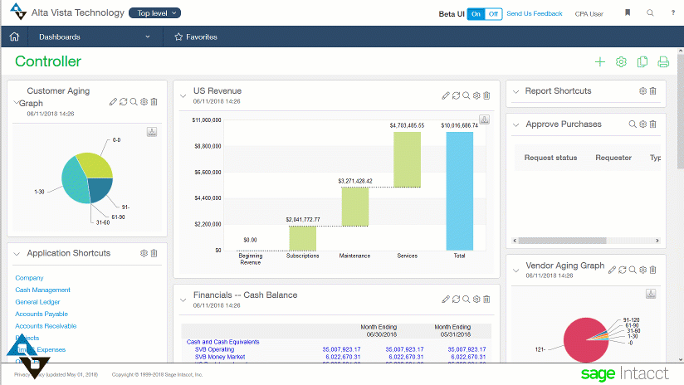The image size is (684, 385).
Task: Turn Beta UI On
Action: pyautogui.click(x=476, y=14)
